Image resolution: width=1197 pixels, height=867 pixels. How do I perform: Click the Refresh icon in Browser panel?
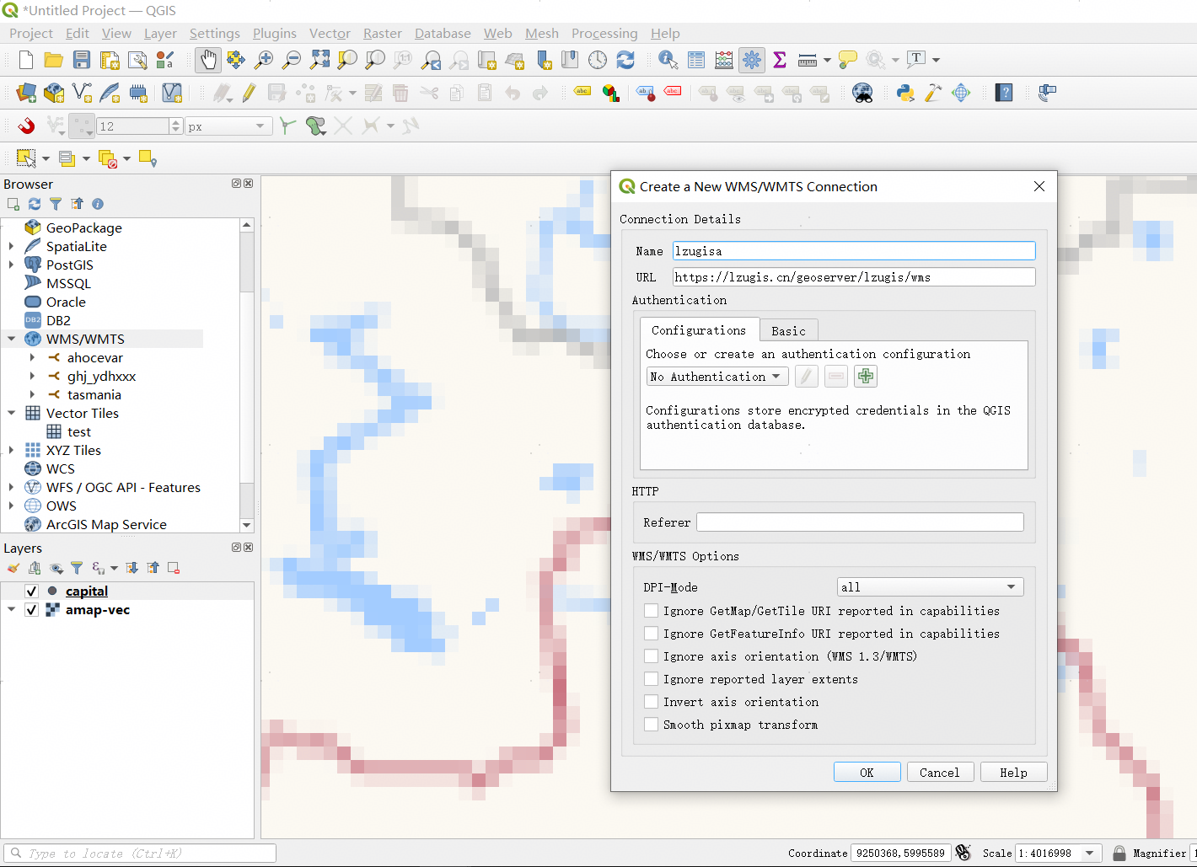(35, 204)
